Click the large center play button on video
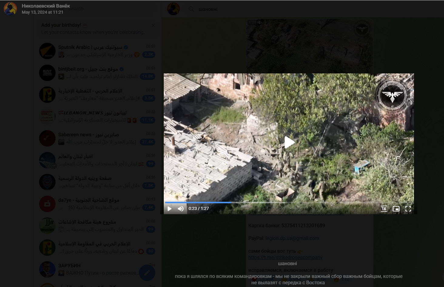The image size is (444, 287). pyautogui.click(x=289, y=142)
